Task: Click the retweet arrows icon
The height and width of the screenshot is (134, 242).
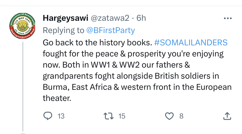Action: 108,116
